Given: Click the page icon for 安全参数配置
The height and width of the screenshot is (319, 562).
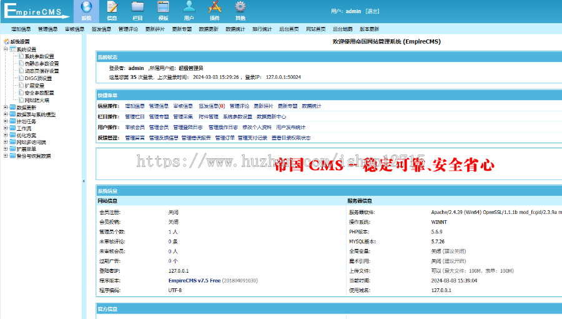Looking at the screenshot, I should tap(21, 93).
